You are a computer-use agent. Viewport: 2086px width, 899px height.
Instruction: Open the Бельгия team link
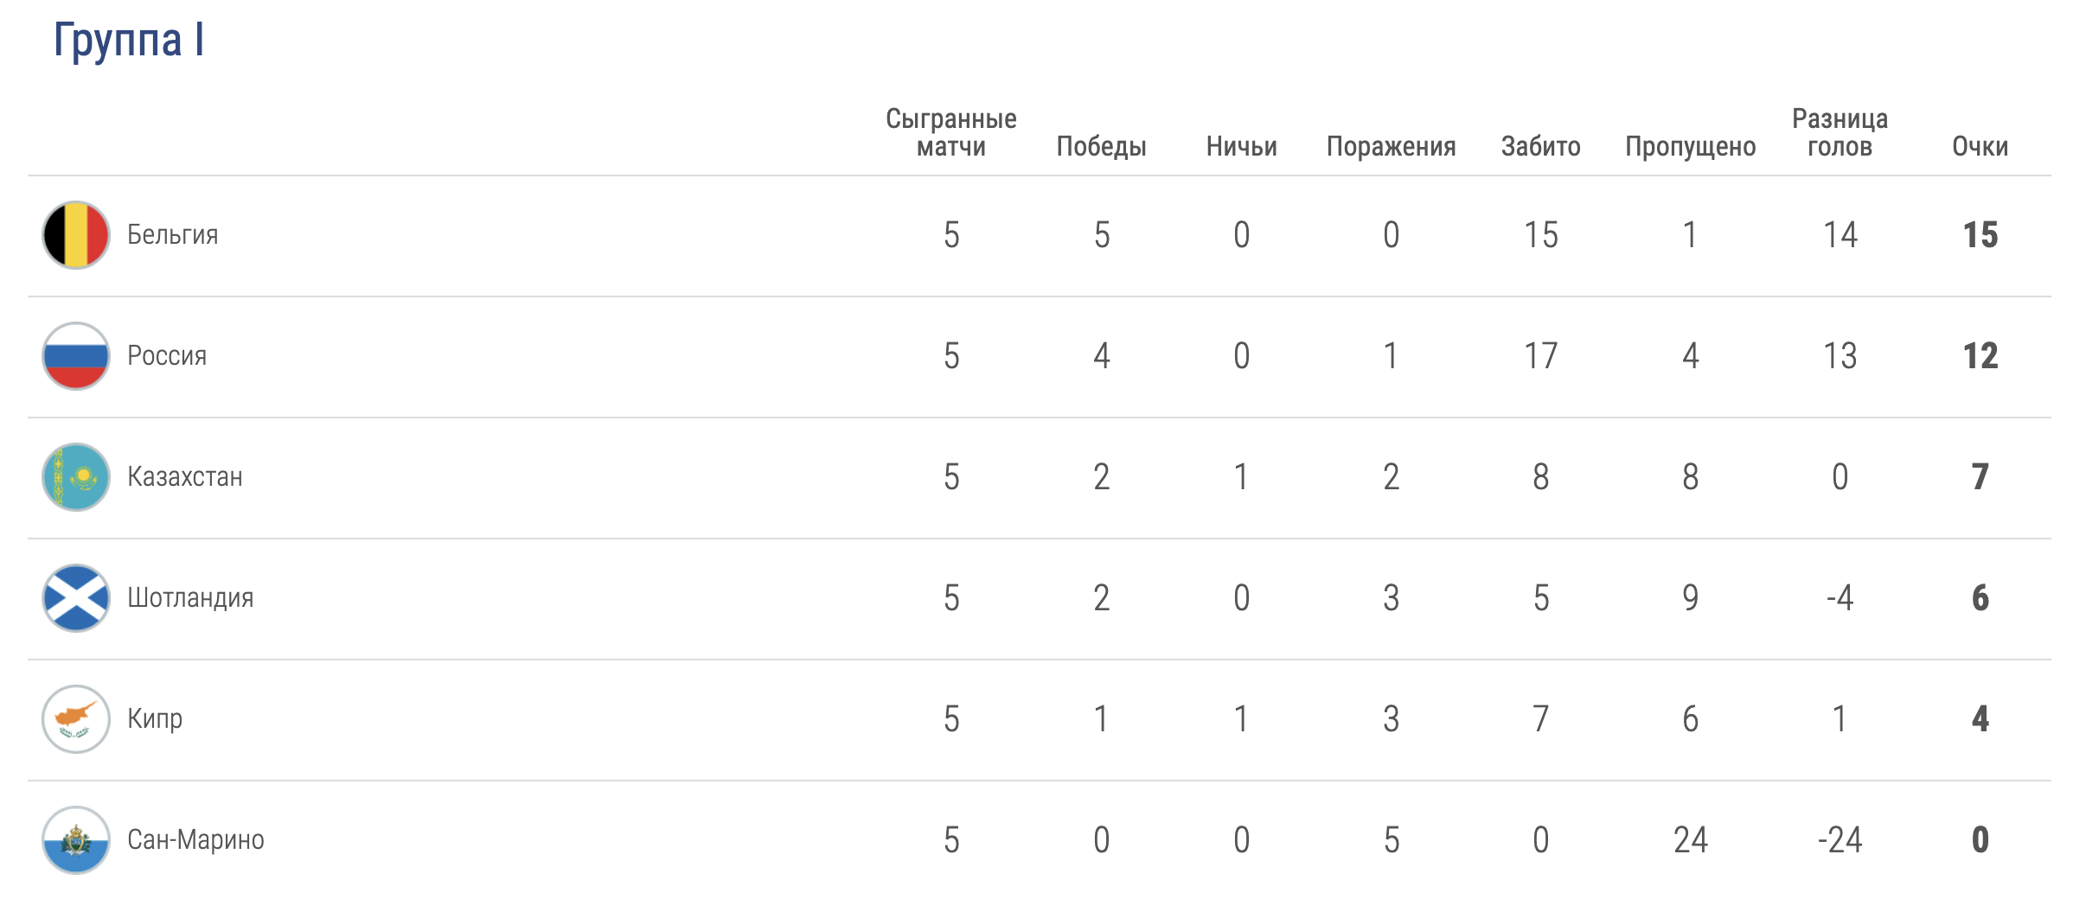(173, 235)
